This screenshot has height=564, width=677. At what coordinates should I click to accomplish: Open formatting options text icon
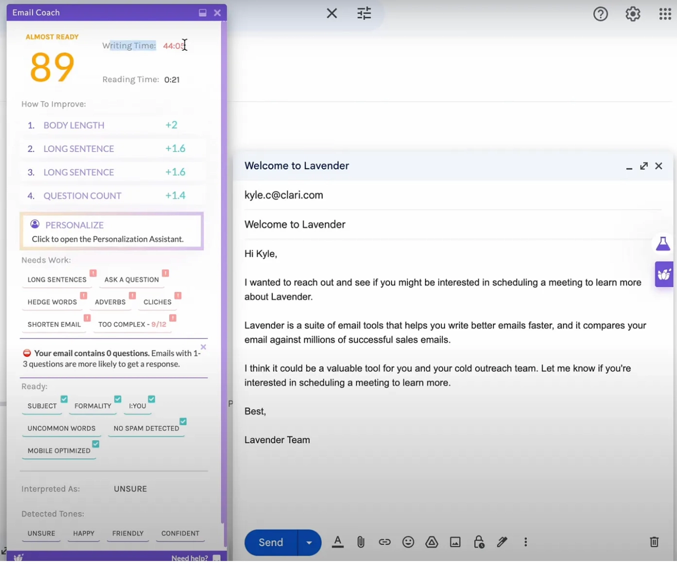(337, 542)
